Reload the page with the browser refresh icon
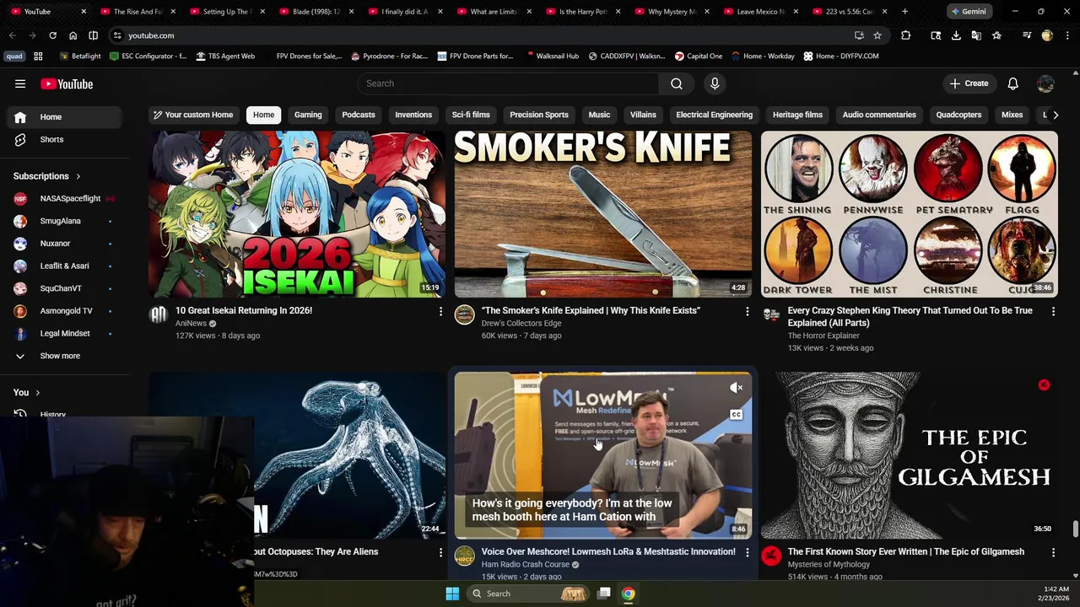The image size is (1080, 607). (x=52, y=35)
